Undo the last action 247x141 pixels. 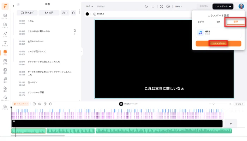coord(146,6)
